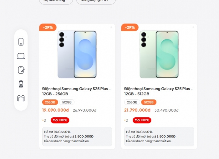Open the laptop category in the sidebar
This screenshot has height=159, width=219.
[21, 56]
